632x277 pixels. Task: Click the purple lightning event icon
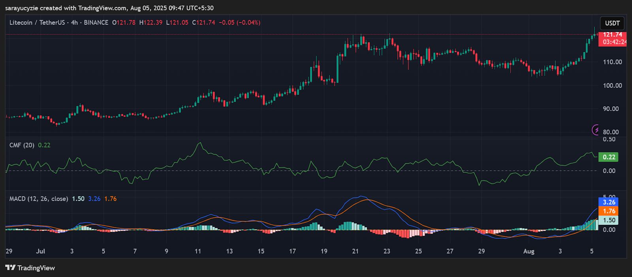[x=595, y=130]
